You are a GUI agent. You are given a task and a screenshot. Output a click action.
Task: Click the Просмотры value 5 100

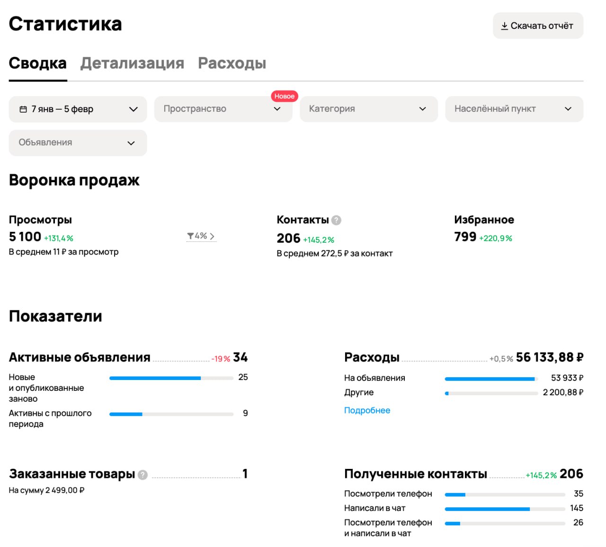click(x=25, y=237)
